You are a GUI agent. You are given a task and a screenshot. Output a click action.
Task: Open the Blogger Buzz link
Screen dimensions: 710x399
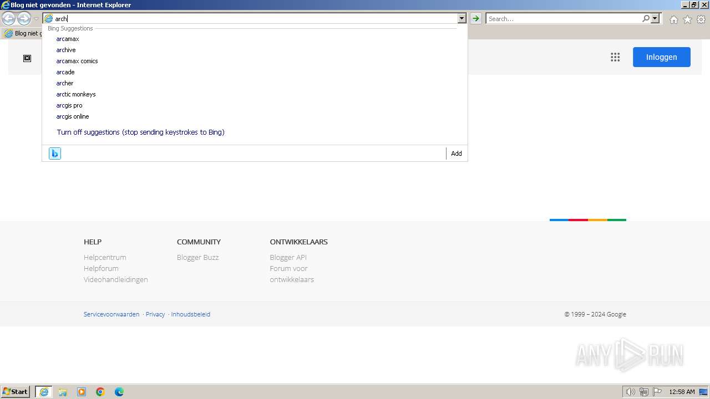click(198, 257)
